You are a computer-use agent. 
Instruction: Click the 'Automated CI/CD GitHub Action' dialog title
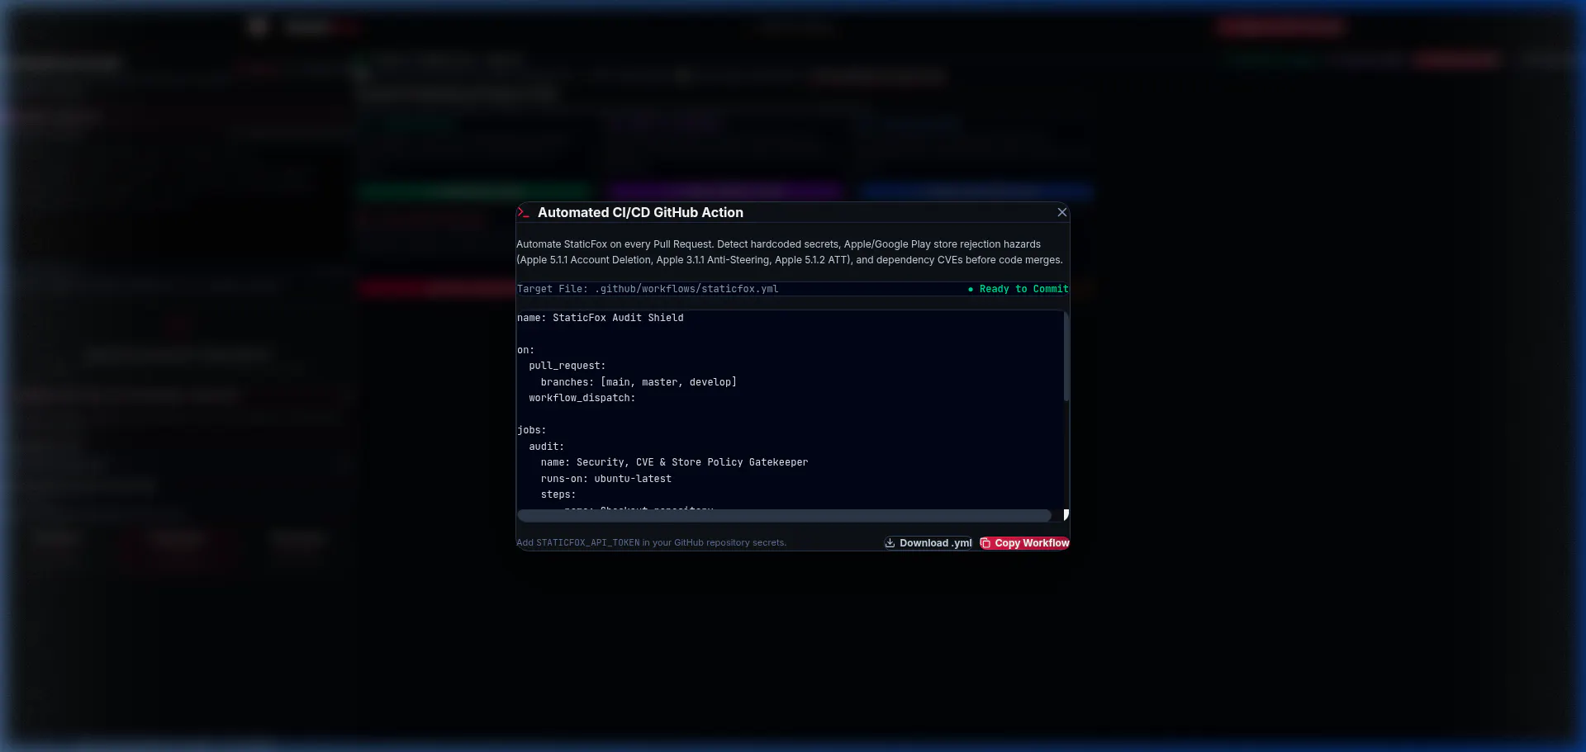click(640, 212)
